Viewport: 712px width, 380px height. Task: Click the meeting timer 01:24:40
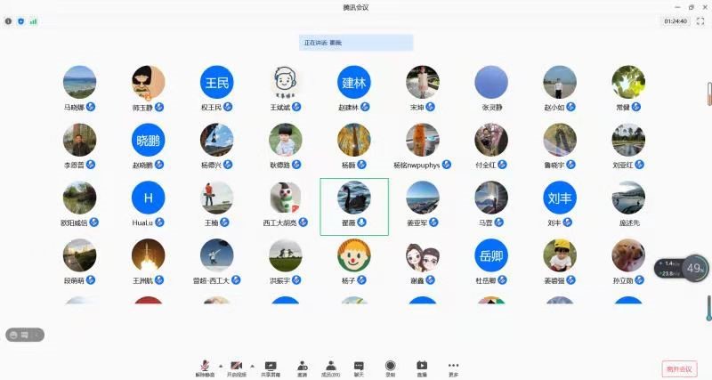tap(676, 20)
